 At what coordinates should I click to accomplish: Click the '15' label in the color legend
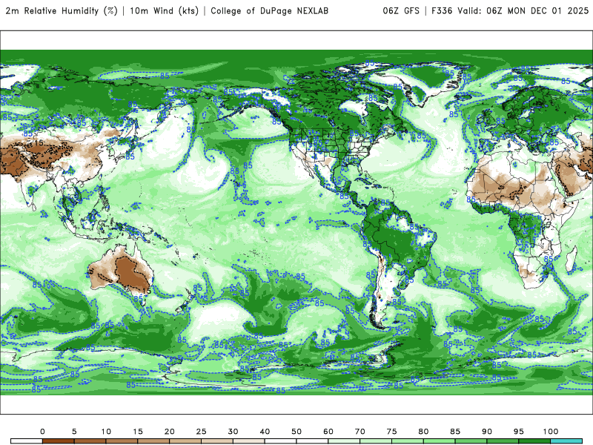[138, 432]
